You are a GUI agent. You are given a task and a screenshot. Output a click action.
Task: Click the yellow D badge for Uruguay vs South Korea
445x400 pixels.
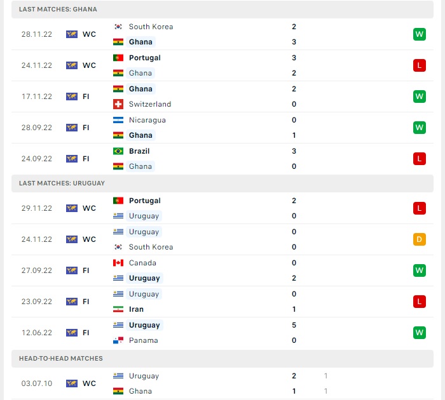coord(419,239)
